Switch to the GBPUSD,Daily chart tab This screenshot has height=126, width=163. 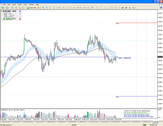click(51, 122)
